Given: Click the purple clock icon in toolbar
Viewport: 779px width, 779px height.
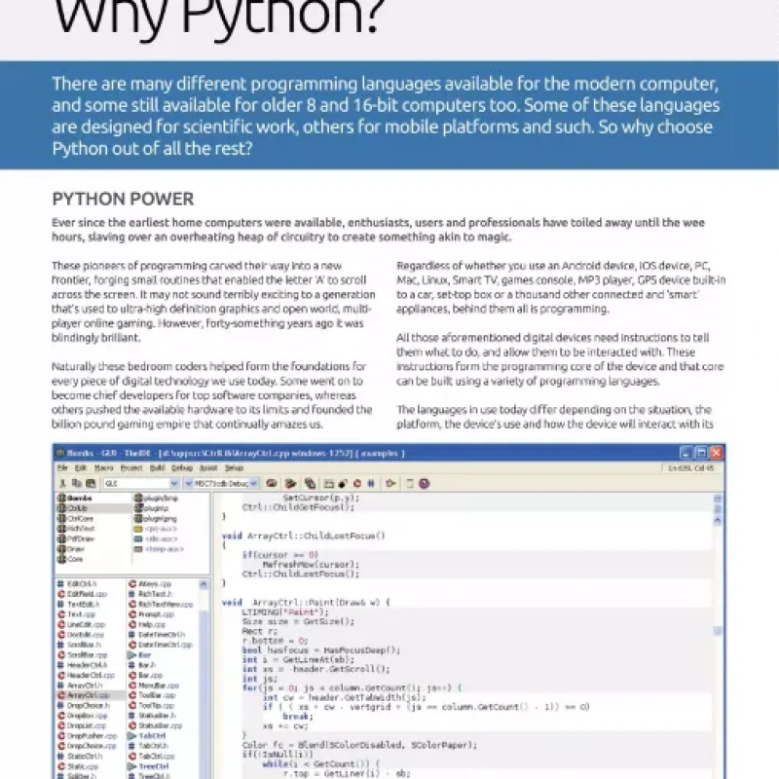Looking at the screenshot, I should (x=425, y=483).
